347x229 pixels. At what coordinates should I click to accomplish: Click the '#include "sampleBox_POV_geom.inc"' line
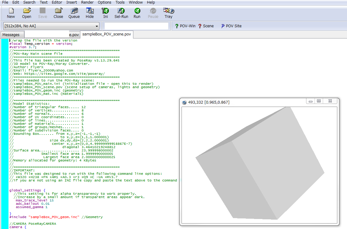coord(44,217)
